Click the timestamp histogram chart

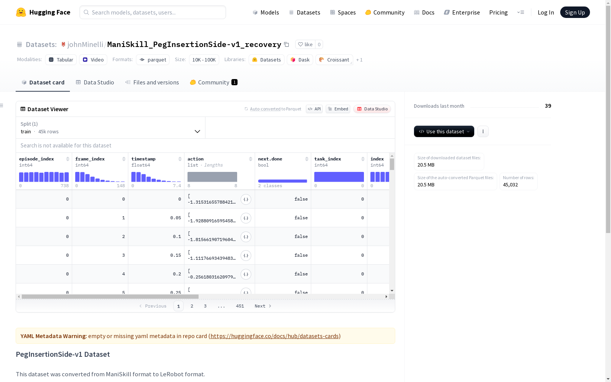tap(156, 177)
